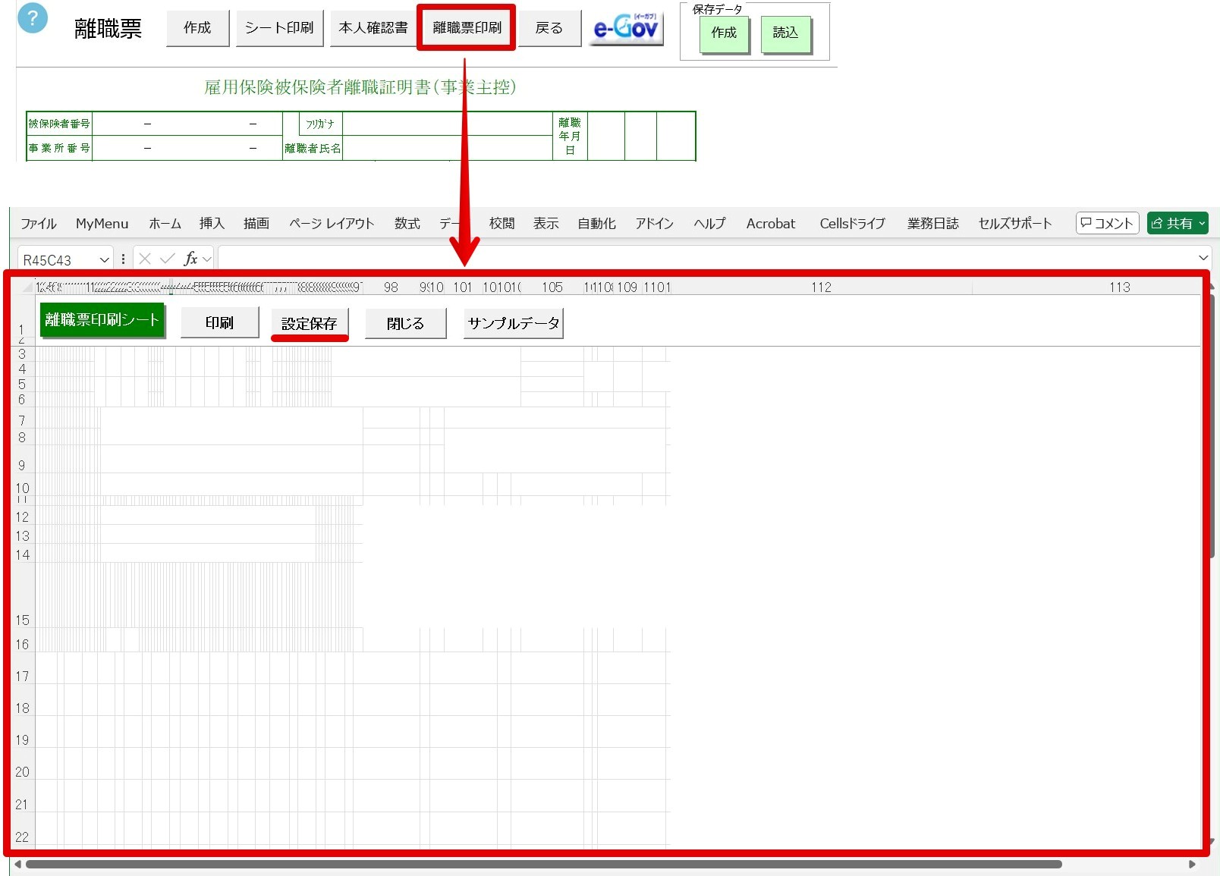Open the e-Gov logo button
Image resolution: width=1220 pixels, height=876 pixels.
point(627,29)
